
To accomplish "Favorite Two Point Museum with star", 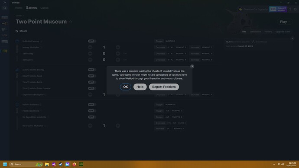I will [x=71, y=22].
